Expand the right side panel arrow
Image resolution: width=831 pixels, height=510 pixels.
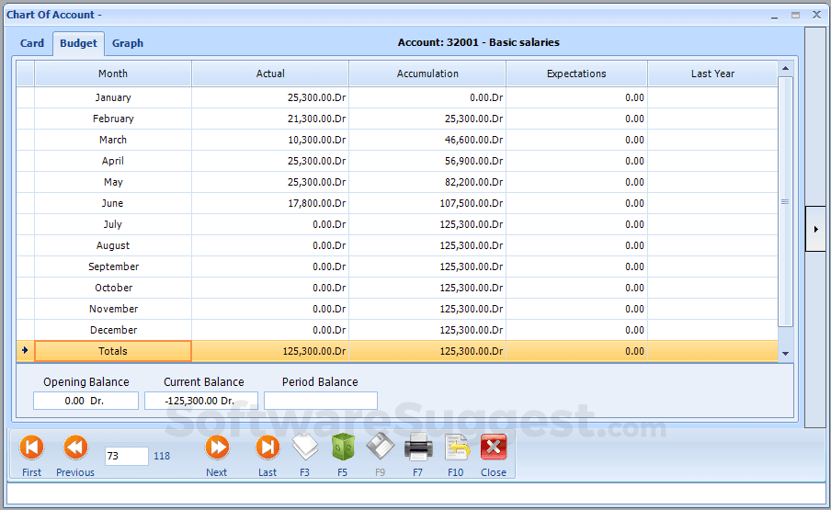[x=814, y=230]
